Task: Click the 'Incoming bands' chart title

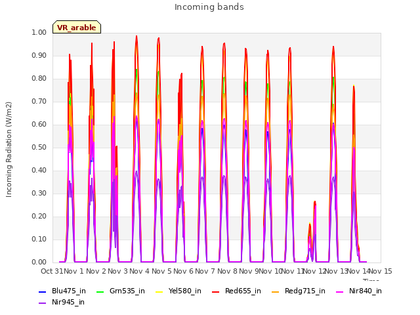Action: click(209, 7)
